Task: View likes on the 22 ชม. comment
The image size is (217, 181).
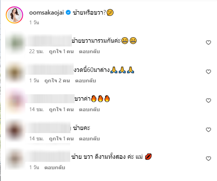Action: click(x=62, y=52)
